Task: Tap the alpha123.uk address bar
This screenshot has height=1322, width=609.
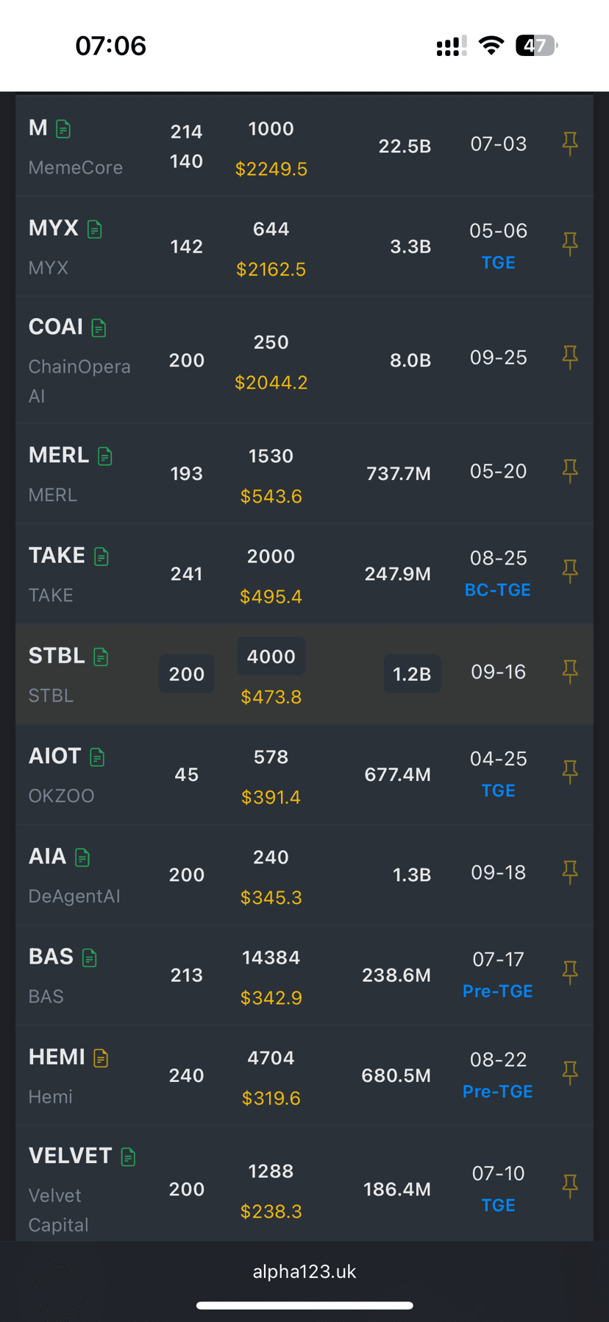Action: pyautogui.click(x=304, y=1272)
